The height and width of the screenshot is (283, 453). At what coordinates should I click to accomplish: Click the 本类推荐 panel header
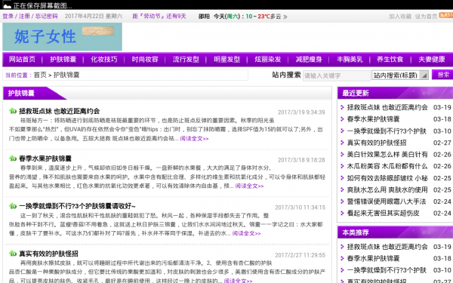395,232
